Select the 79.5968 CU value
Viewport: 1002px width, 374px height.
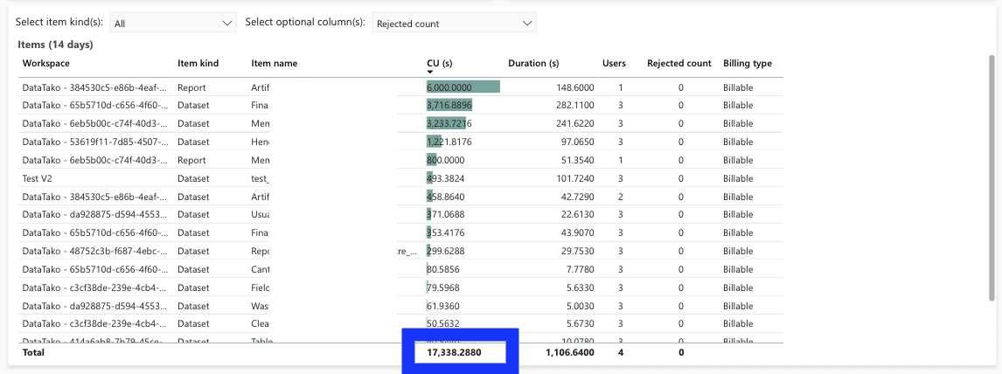point(442,287)
